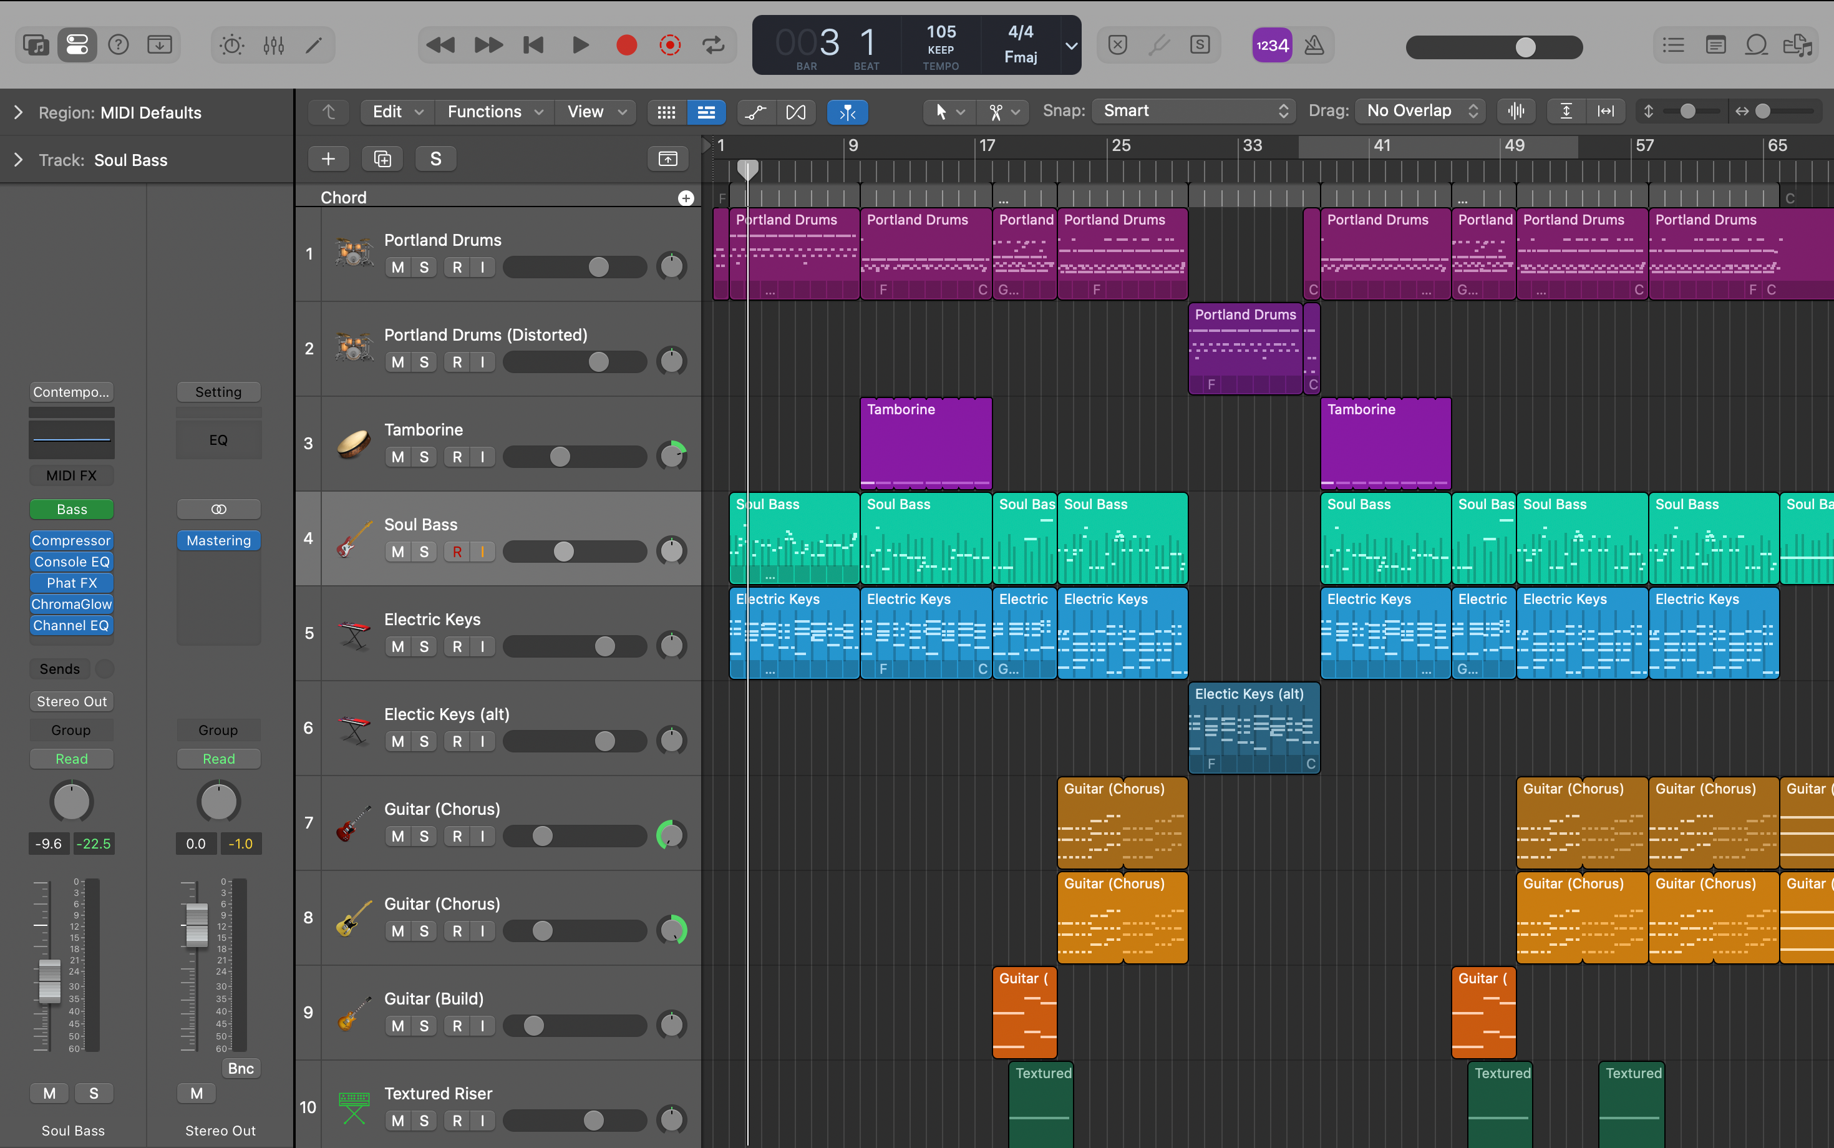Click the duplicate track icon
The height and width of the screenshot is (1148, 1834).
coord(382,158)
